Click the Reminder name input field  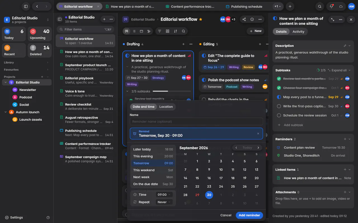(x=196, y=122)
